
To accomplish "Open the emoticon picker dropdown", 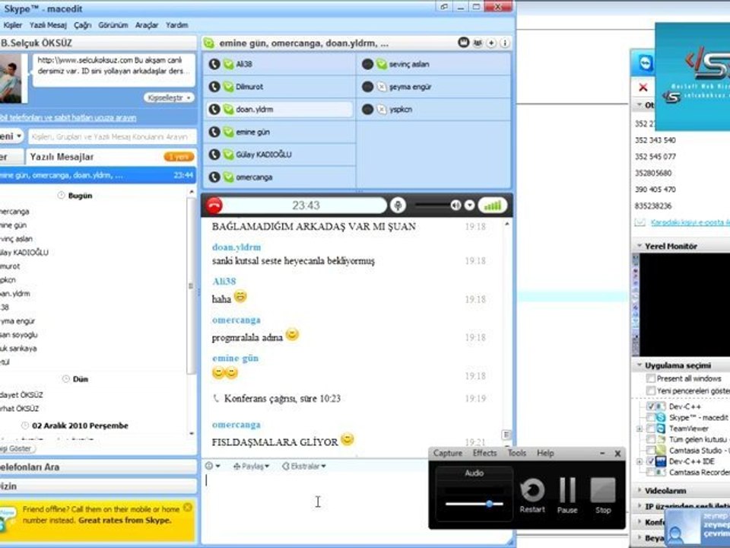I will (213, 466).
